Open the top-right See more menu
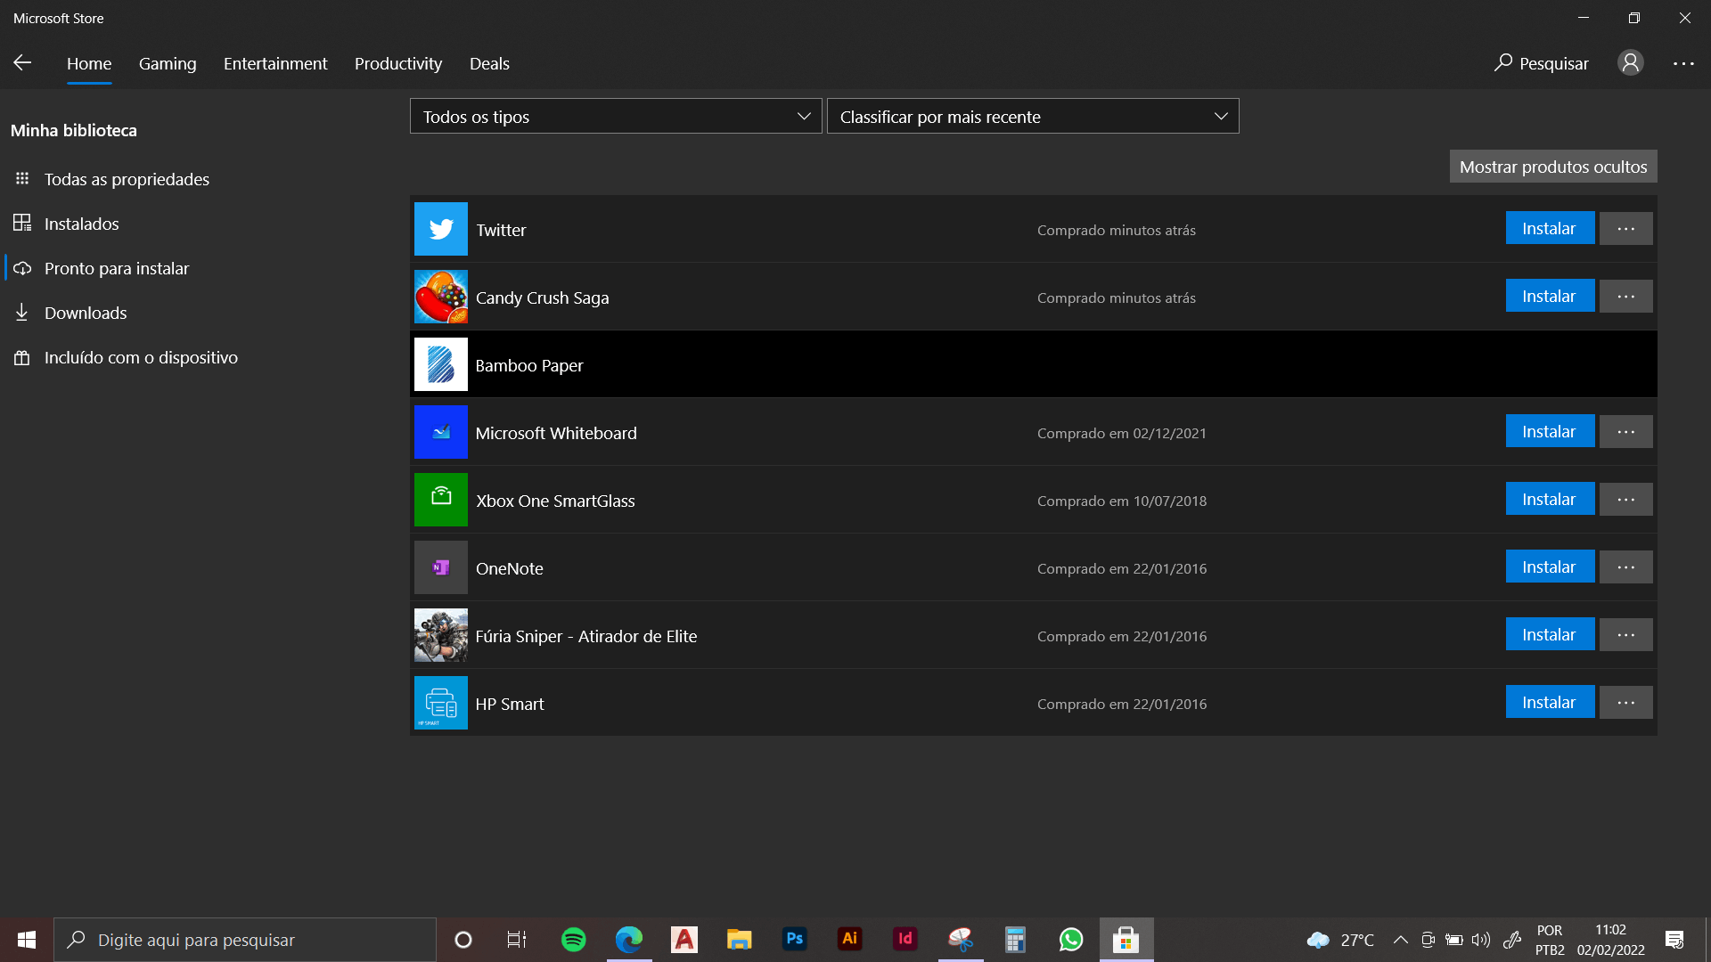The height and width of the screenshot is (962, 1711). [x=1683, y=63]
